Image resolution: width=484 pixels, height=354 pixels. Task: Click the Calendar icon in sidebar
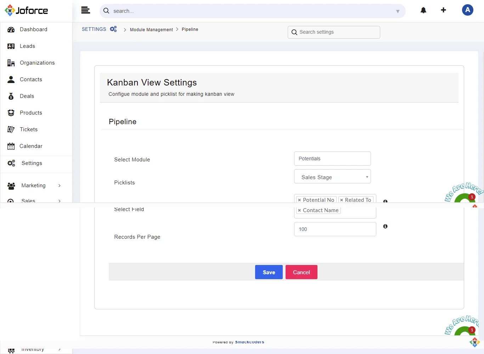coord(11,146)
